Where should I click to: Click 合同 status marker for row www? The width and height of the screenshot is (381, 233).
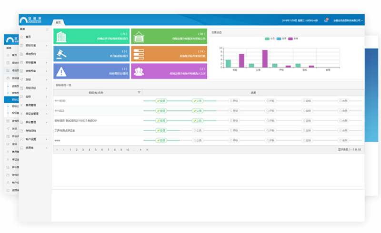[x=344, y=140]
